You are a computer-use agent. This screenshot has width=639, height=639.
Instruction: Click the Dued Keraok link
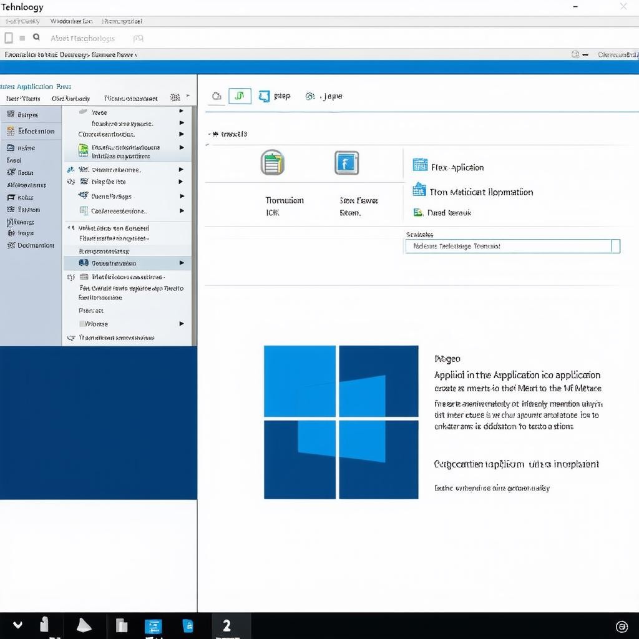(x=449, y=213)
